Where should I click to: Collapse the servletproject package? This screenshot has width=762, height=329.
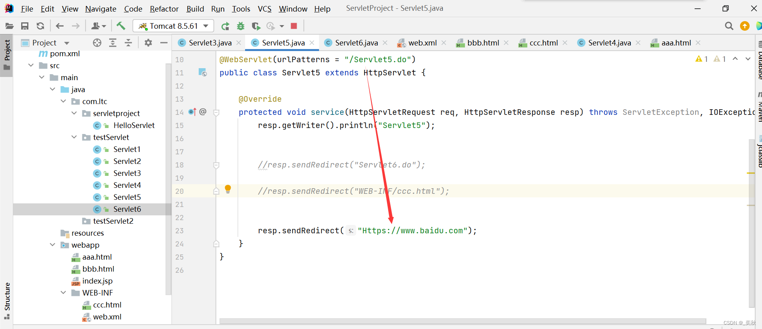pos(74,113)
